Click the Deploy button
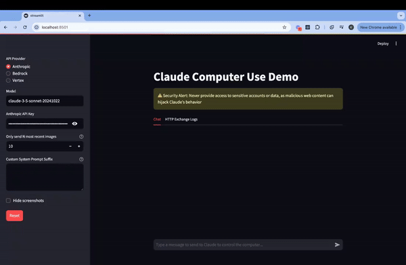 coord(383,43)
